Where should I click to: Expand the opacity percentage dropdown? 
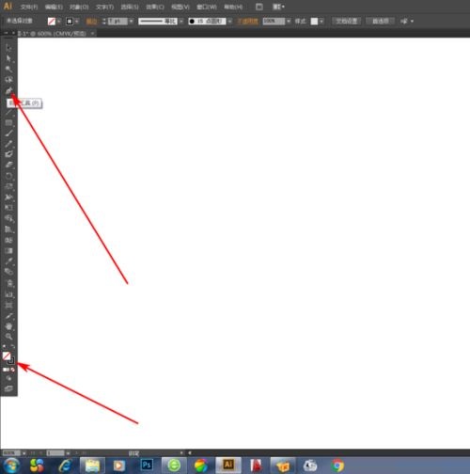tap(289, 21)
